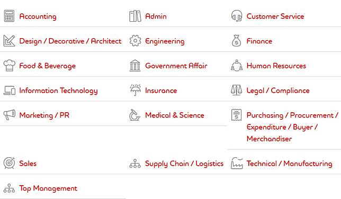Browse Supply Chain / Logistics category
This screenshot has width=341, height=199.
click(184, 164)
